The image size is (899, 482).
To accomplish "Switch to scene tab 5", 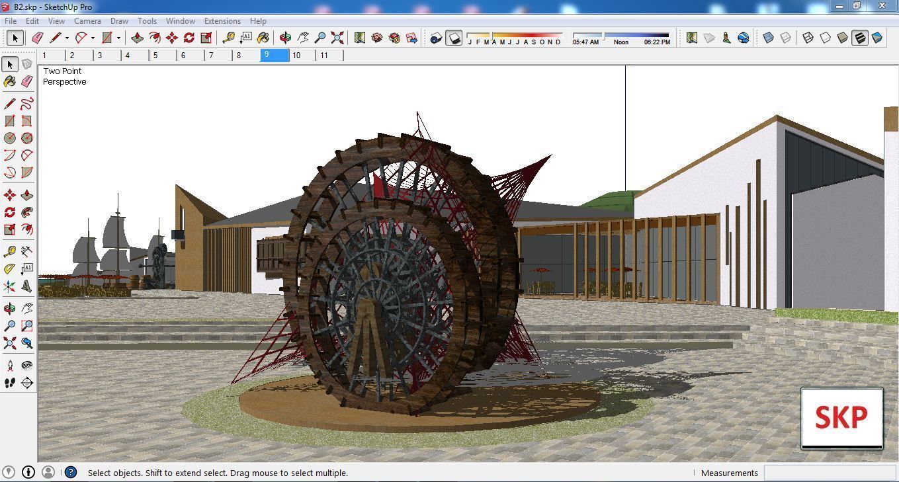I will [163, 56].
